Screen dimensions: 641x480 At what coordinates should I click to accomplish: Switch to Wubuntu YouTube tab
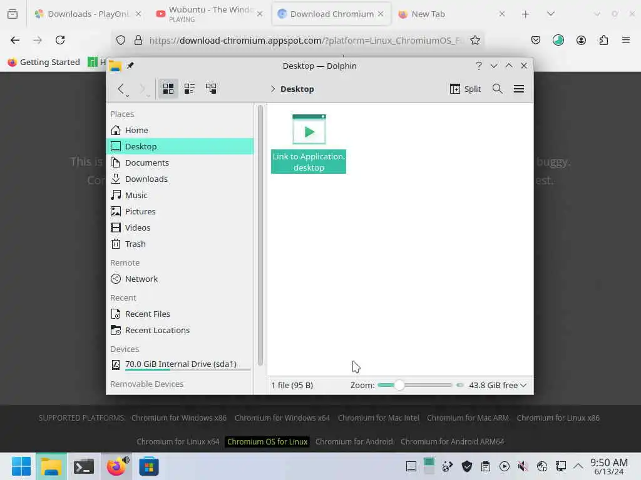[209, 14]
